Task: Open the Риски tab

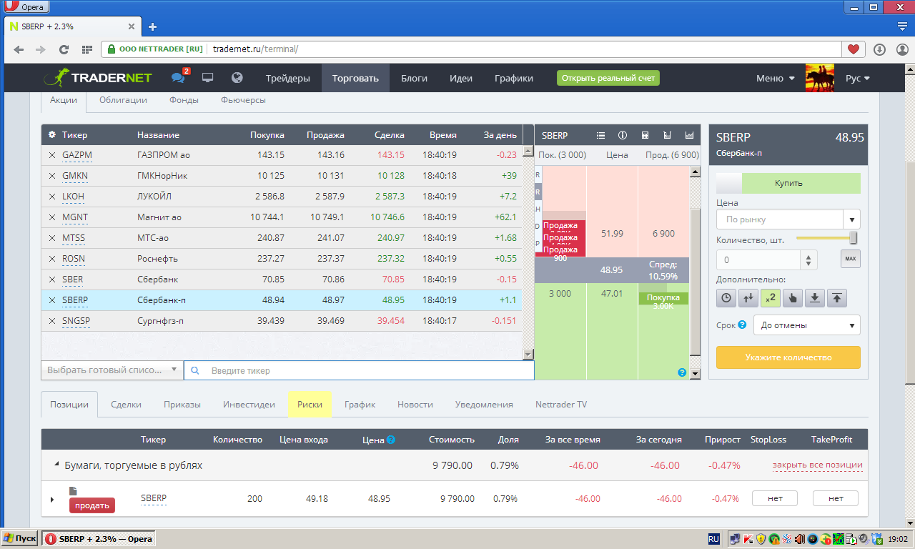Action: [310, 404]
